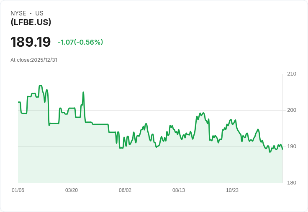
Task: Click the right end of the price line
Action: click(282, 149)
